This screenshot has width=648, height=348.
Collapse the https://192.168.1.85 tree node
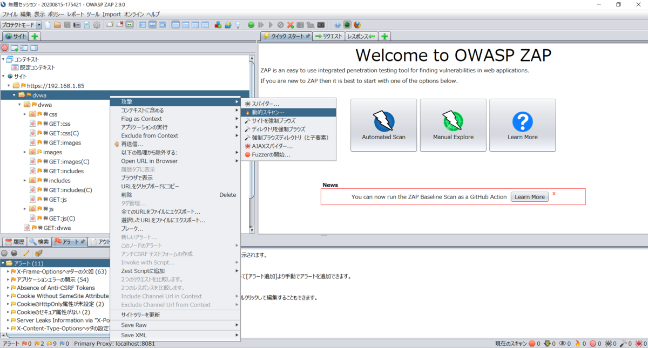point(9,86)
